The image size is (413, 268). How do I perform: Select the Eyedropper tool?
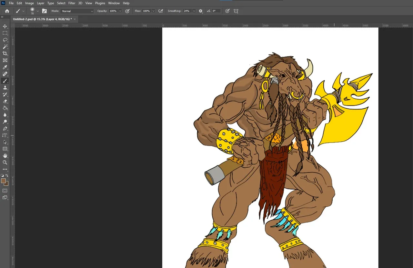[x=5, y=67]
